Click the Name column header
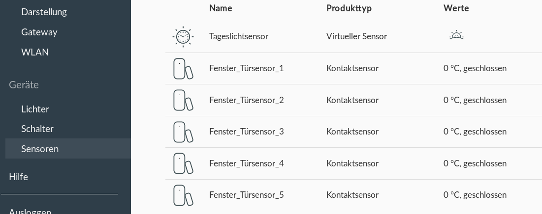 (221, 8)
